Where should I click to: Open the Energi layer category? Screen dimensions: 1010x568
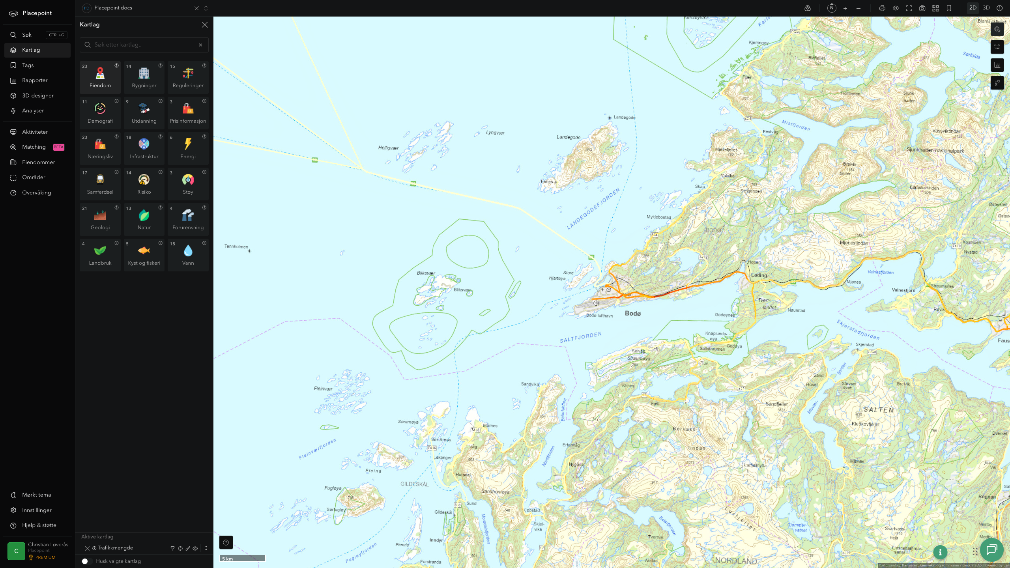pos(188,148)
